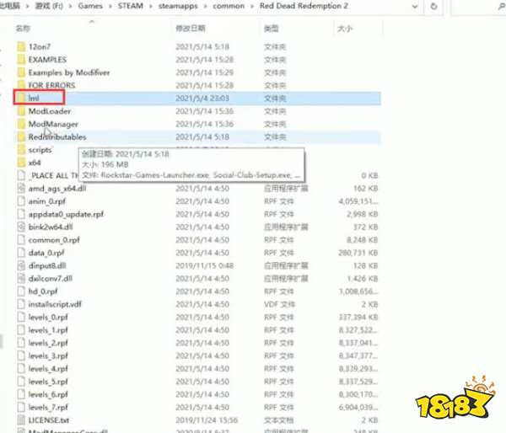
Task: Click the amd_ags_x64.dll file icon
Action: pyautogui.click(x=21, y=189)
